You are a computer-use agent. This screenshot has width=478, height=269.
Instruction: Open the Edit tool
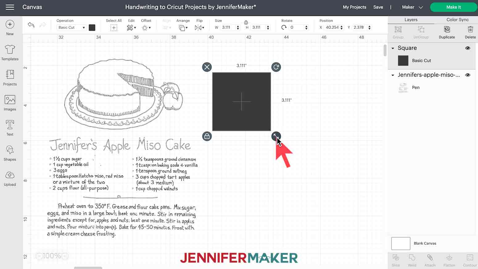tap(131, 27)
